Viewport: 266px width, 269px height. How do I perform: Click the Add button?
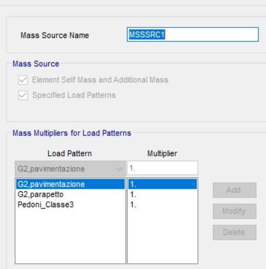coord(235,190)
